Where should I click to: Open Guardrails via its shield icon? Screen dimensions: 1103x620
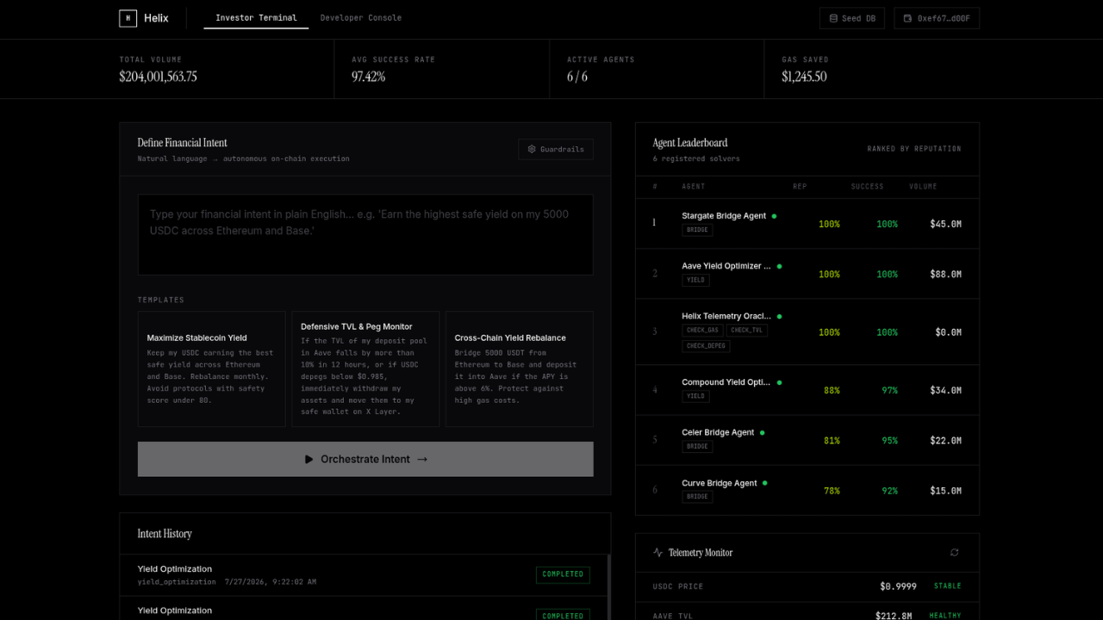[532, 150]
